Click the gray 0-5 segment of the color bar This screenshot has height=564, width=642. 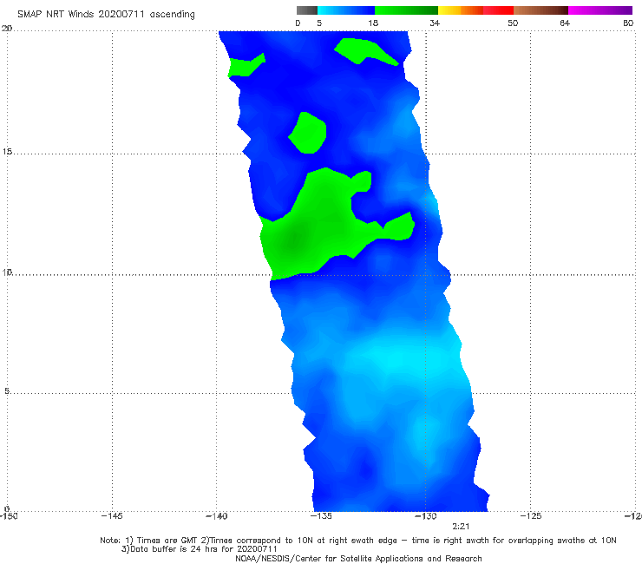pos(307,10)
